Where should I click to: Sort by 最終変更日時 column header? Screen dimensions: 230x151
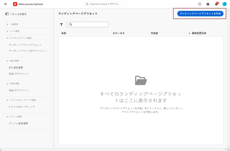tap(199, 33)
